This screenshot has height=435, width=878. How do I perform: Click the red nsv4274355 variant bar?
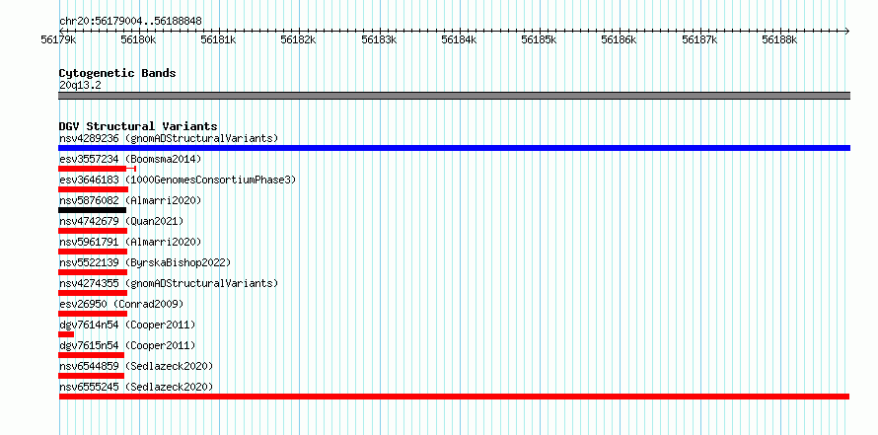pos(93,293)
